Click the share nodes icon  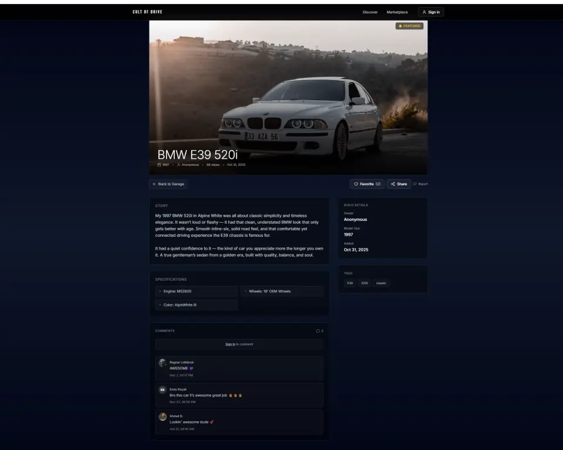[x=393, y=184]
